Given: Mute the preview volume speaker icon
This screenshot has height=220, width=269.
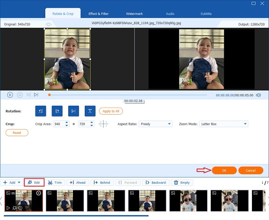Looking at the screenshot, I should pos(258,95).
